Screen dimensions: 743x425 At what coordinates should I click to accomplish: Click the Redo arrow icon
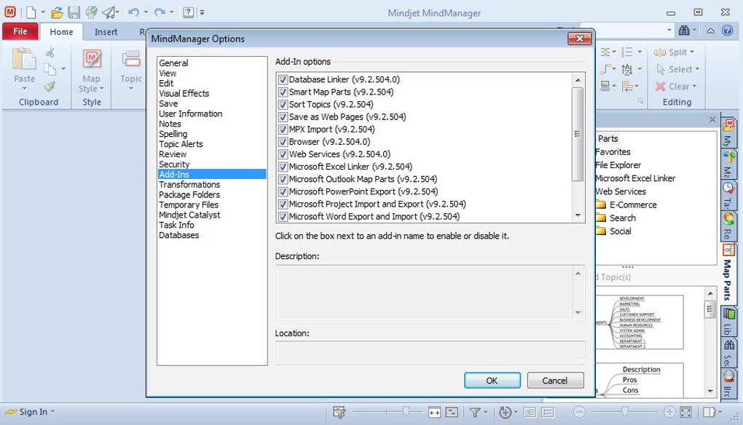(160, 12)
